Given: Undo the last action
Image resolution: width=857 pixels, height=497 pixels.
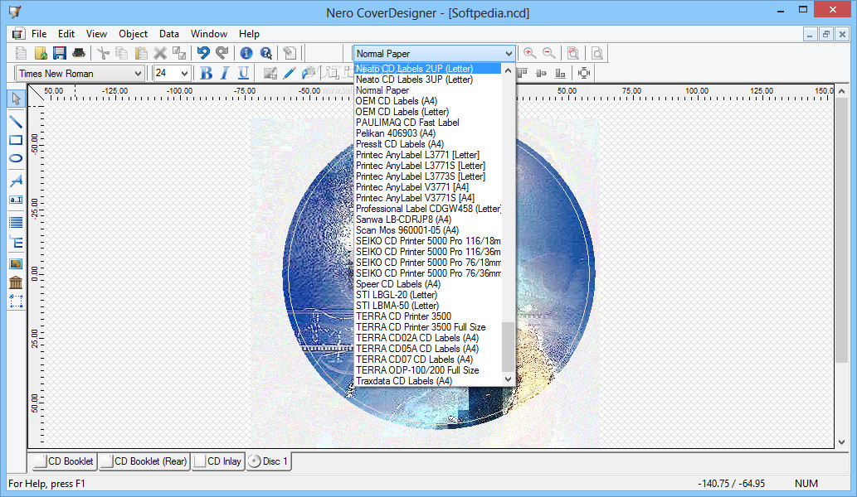Looking at the screenshot, I should coord(203,53).
